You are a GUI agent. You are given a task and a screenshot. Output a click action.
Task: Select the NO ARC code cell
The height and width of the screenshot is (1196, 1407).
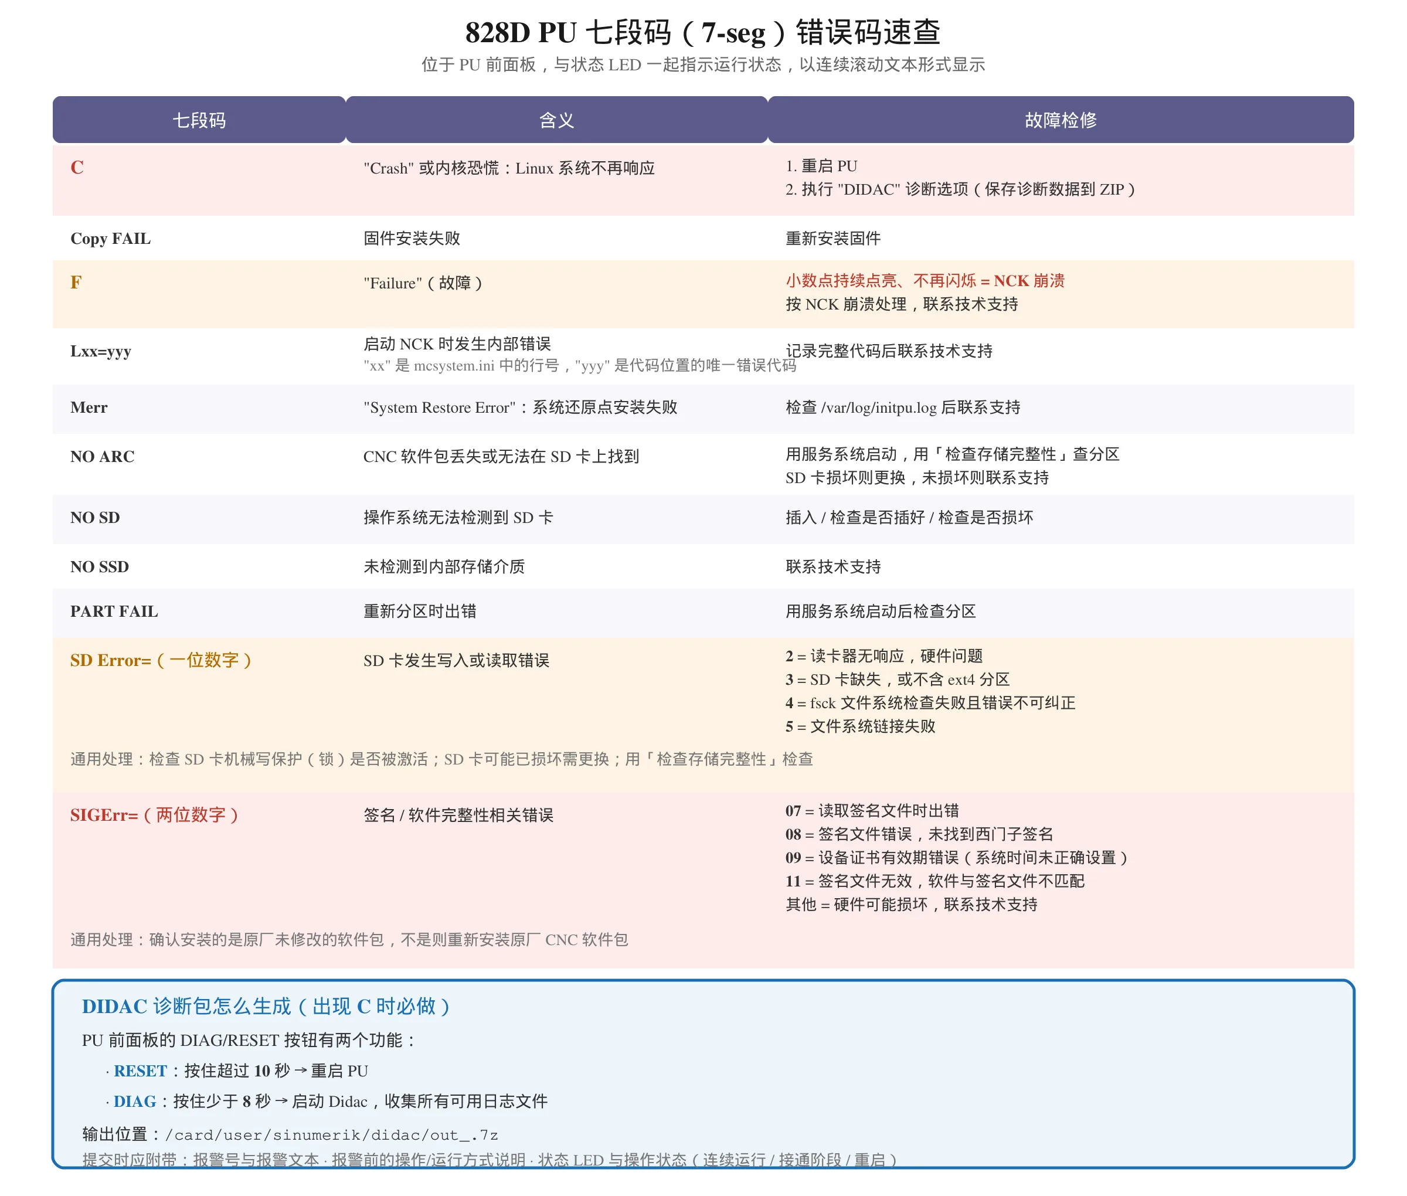tap(103, 456)
